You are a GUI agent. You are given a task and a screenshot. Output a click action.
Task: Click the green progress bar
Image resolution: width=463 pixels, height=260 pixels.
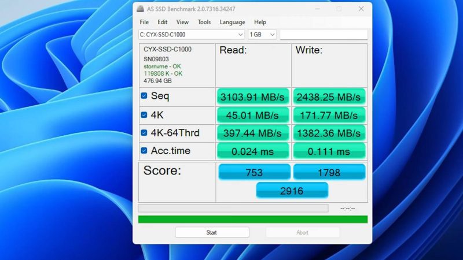[x=252, y=220]
